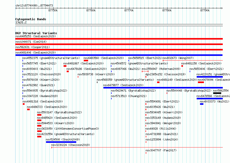Click nsv5934065 (Almarri2020)
Image resolution: width=230 pixels, height=163 pixels.
164,112
